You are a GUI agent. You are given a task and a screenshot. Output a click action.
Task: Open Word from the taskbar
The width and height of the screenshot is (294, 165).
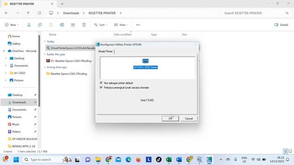pos(179,159)
